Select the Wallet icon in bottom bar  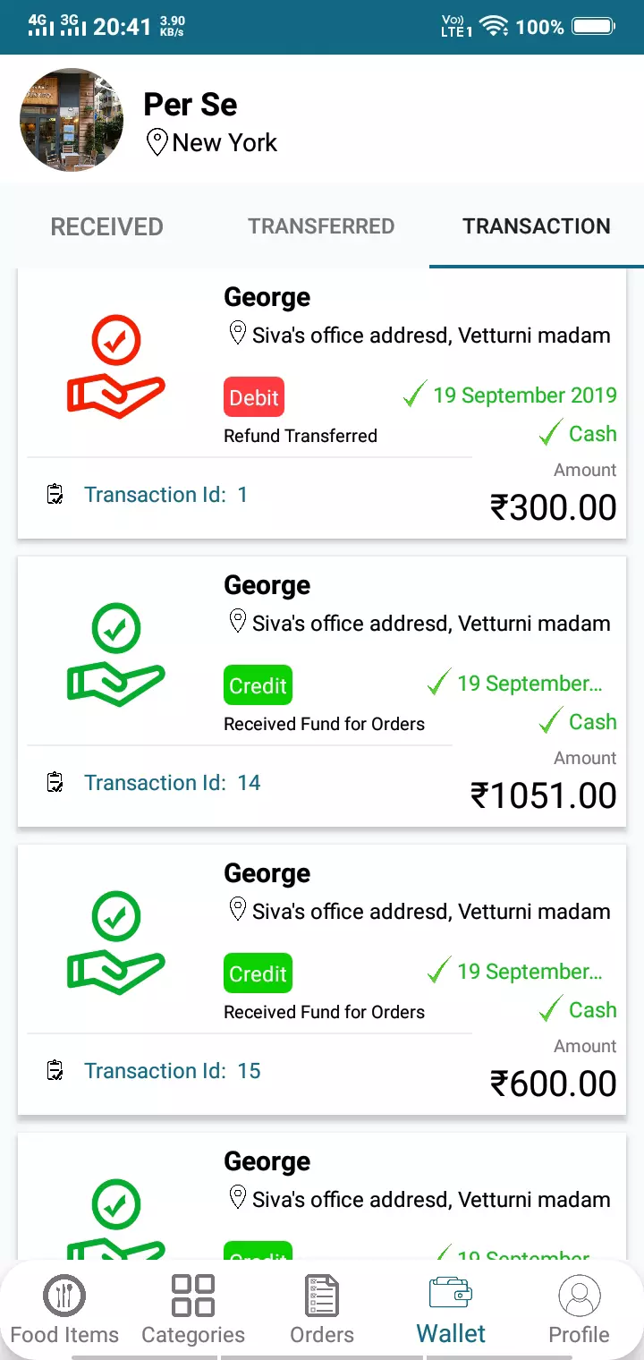(x=451, y=1294)
